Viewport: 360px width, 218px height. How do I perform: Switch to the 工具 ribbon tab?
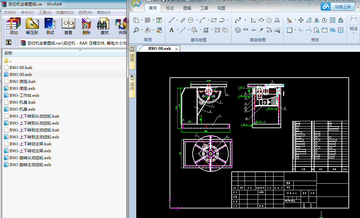tap(204, 8)
